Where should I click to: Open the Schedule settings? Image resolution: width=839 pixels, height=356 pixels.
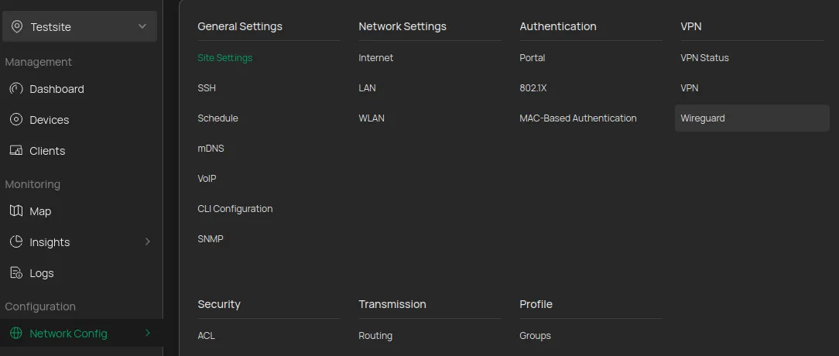[x=217, y=118]
